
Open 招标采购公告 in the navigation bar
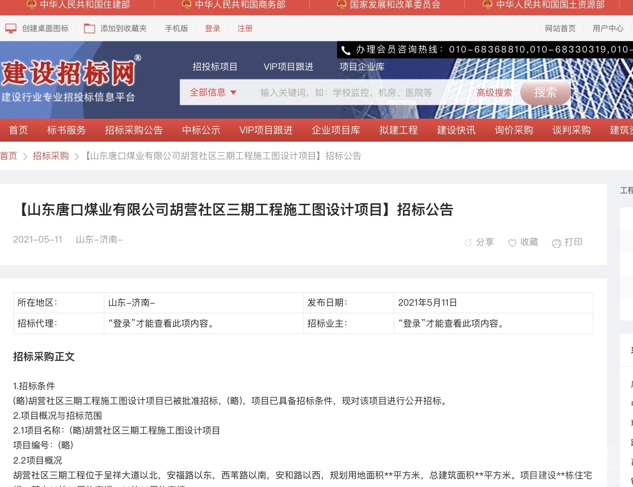point(134,130)
